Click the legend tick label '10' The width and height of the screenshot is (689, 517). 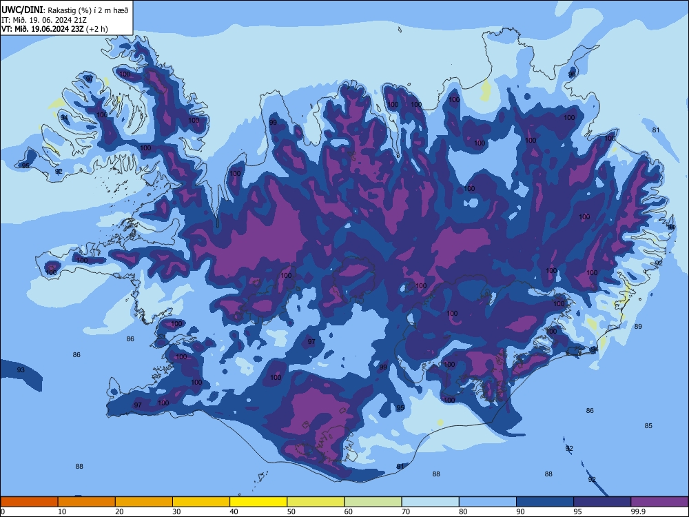tap(62, 511)
